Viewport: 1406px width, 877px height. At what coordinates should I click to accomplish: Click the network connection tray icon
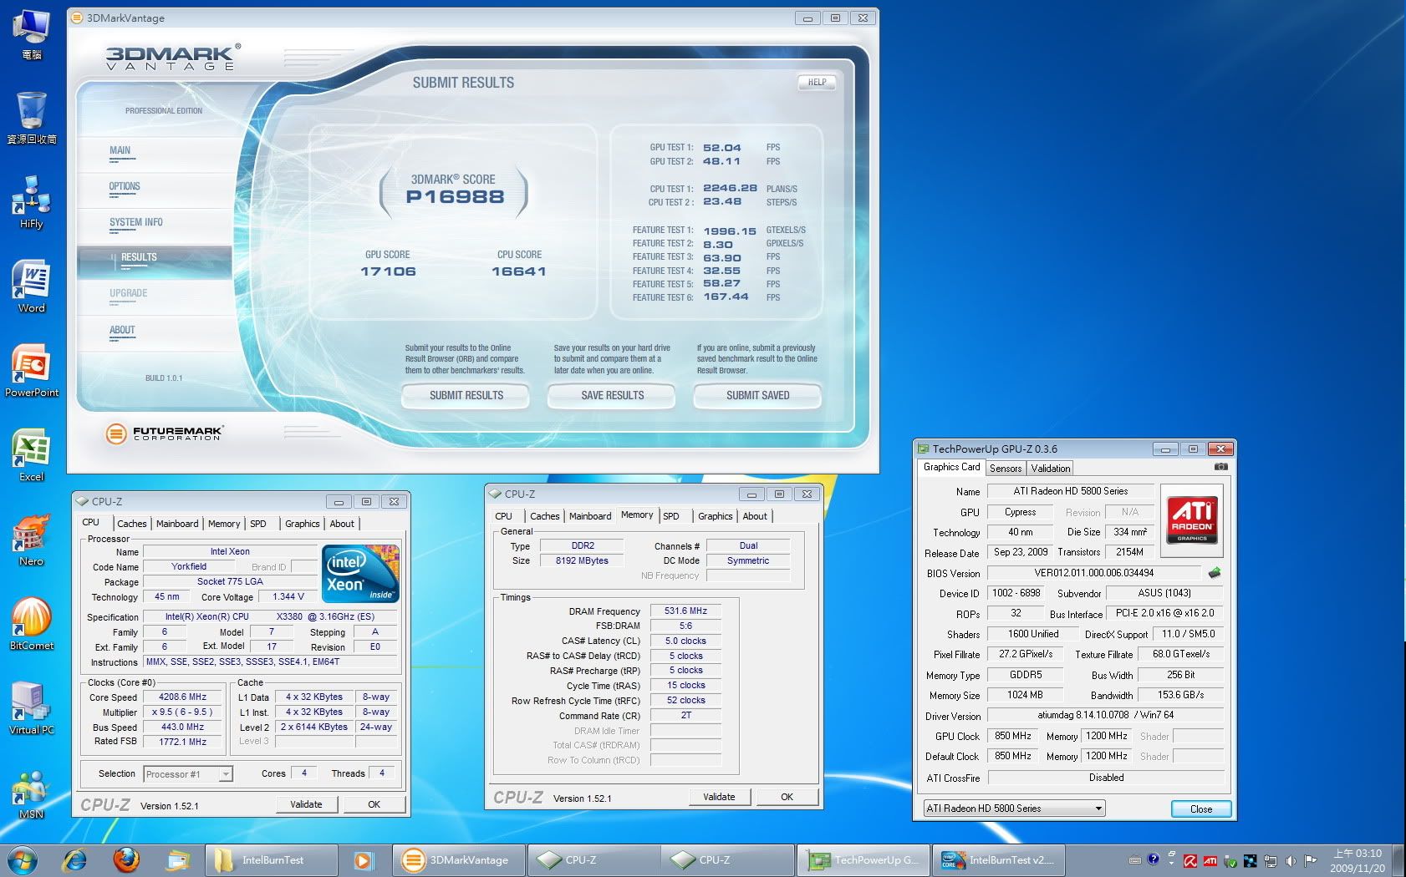coord(1271,860)
